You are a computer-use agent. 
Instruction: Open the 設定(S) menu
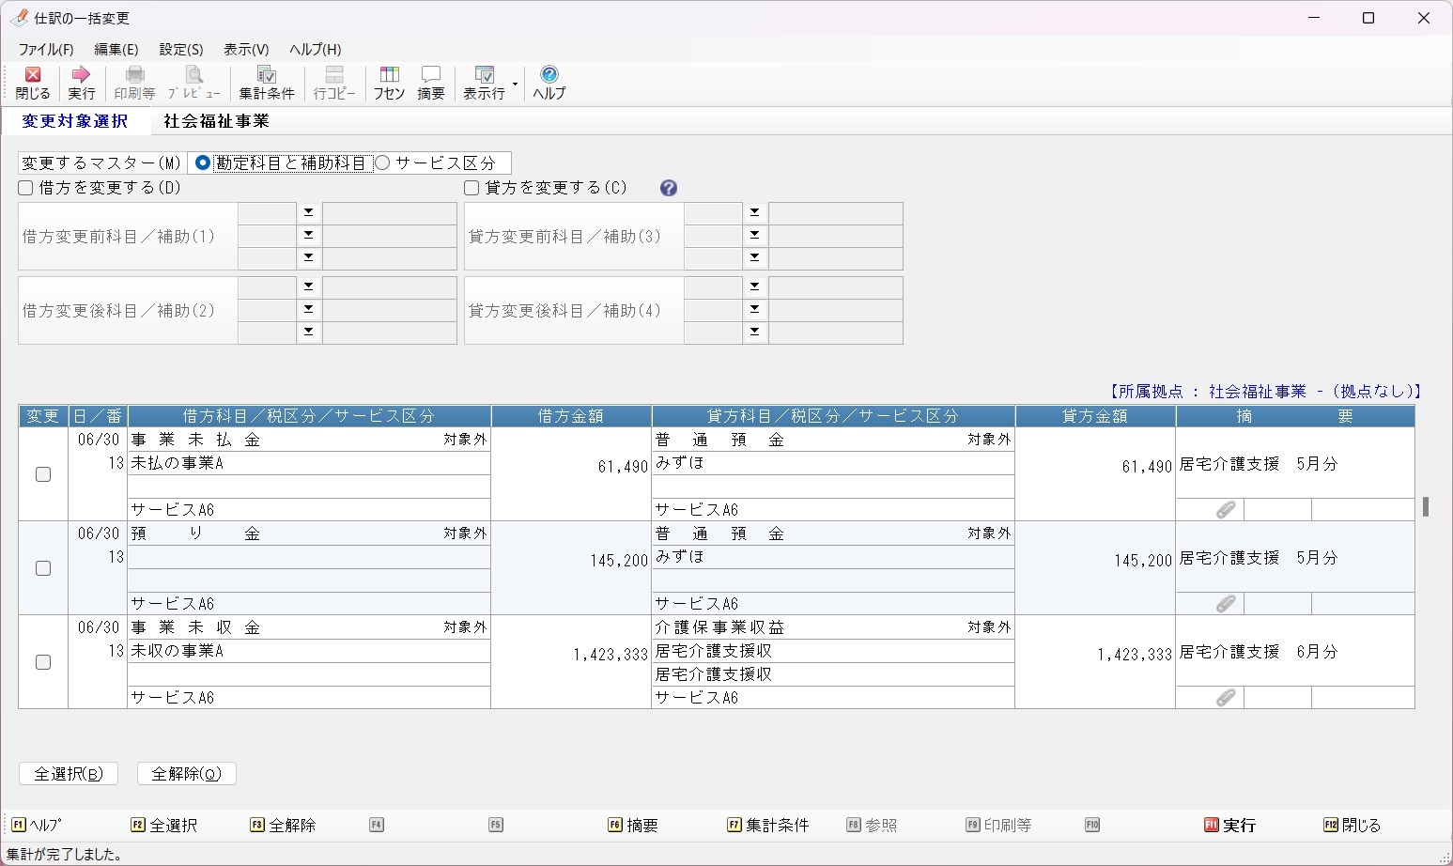coord(181,50)
